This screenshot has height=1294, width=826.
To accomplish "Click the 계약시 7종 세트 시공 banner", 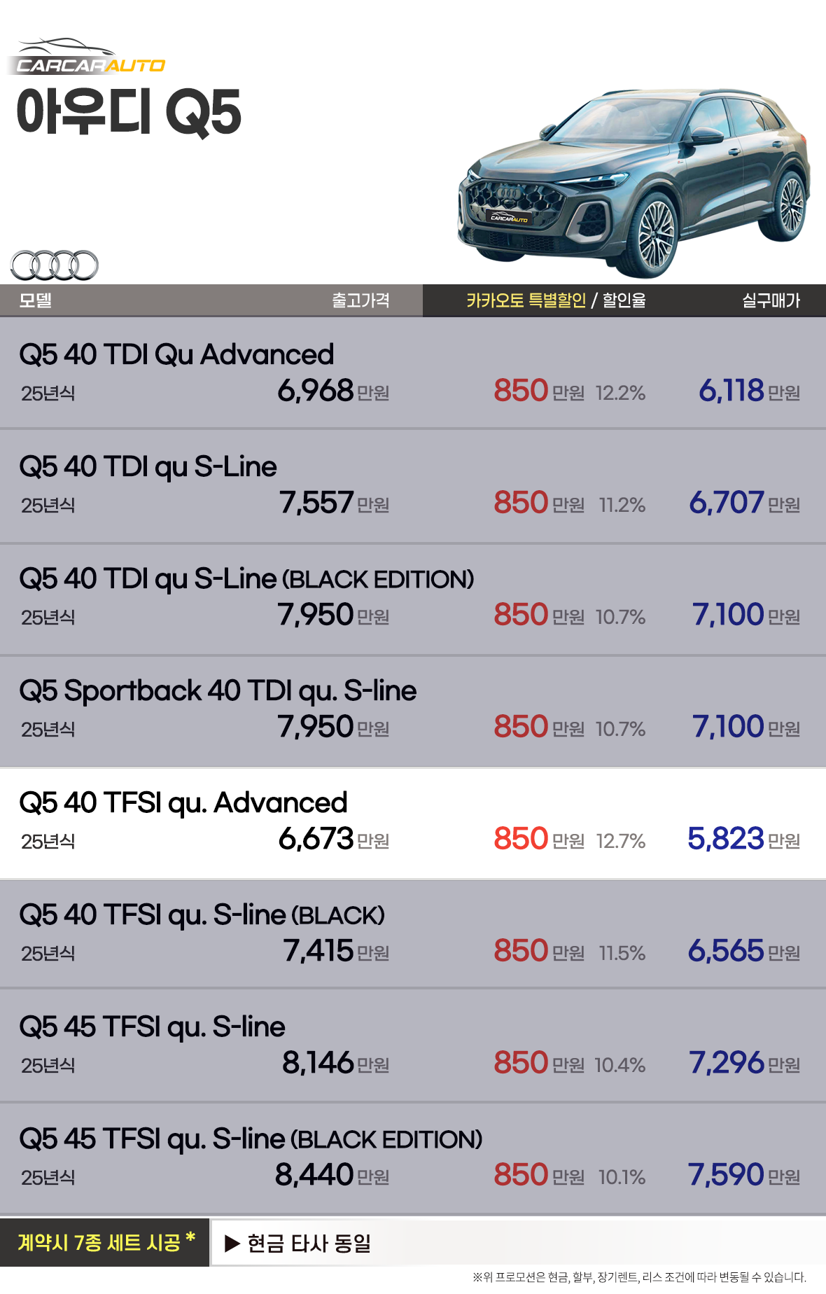I will point(105,1243).
